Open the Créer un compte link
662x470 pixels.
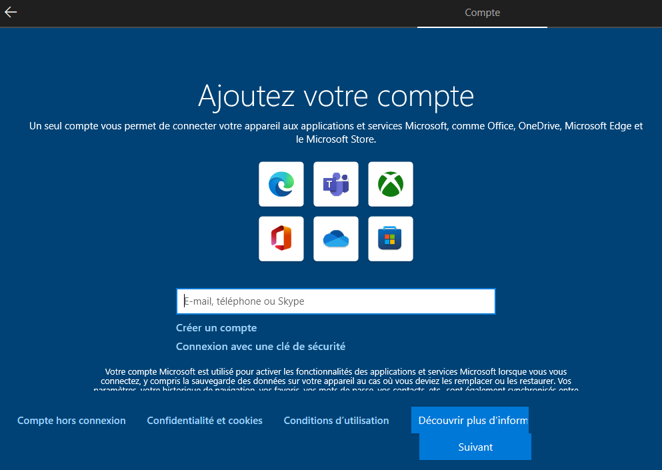[216, 328]
